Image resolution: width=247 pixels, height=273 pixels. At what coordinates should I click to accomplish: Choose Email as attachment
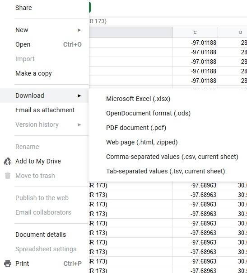click(44, 110)
